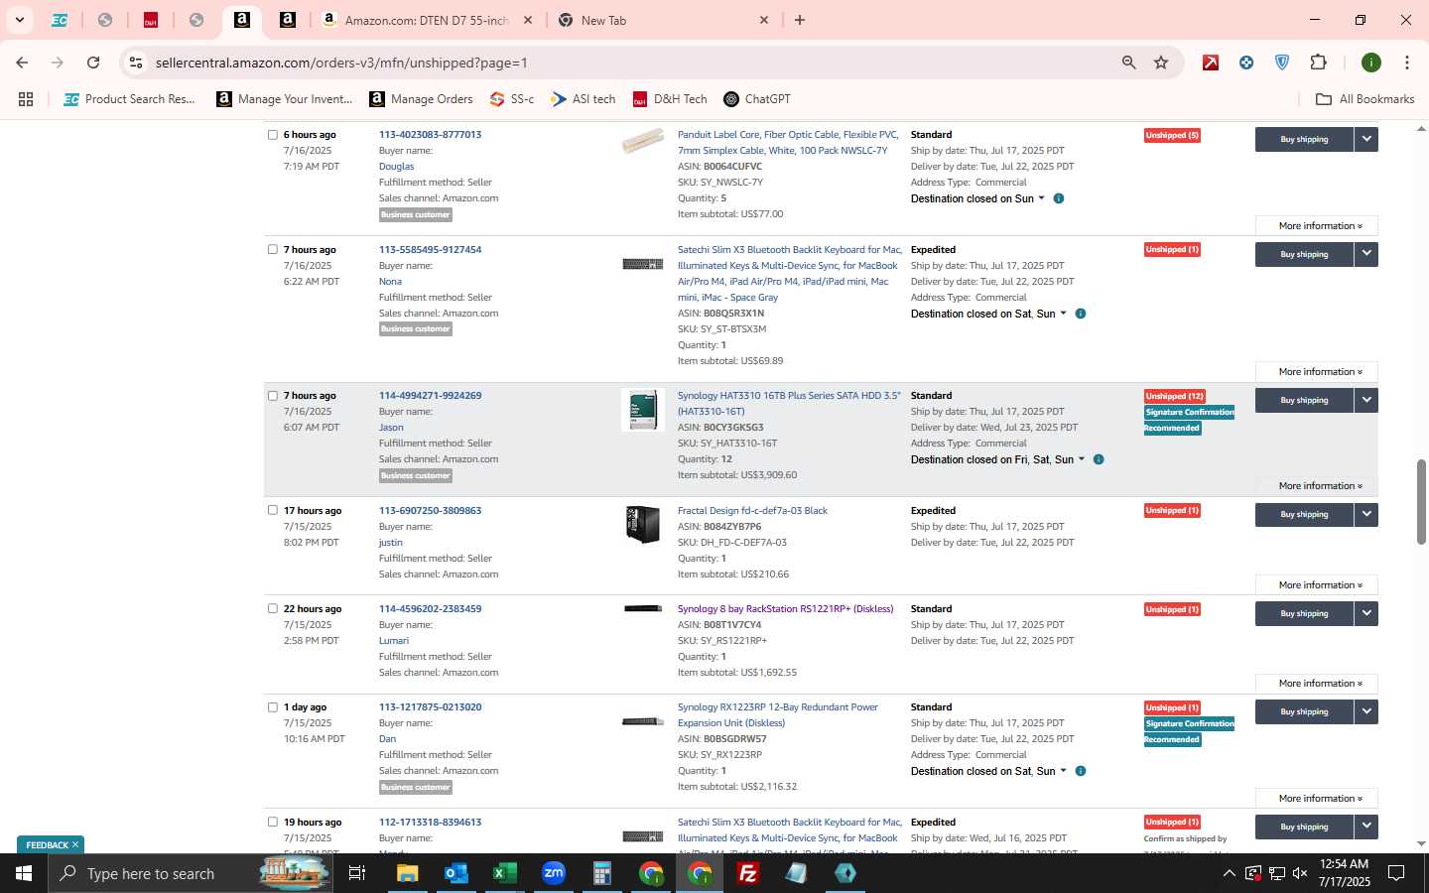Image resolution: width=1429 pixels, height=893 pixels.
Task: Click the browser back arrow
Action: coord(22,63)
